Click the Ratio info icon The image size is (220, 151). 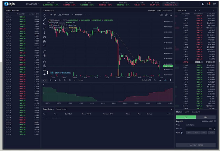point(181,133)
